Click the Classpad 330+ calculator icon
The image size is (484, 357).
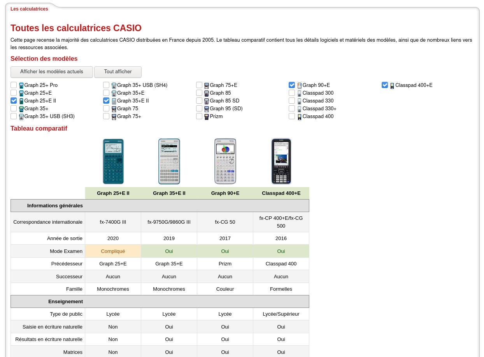pos(299,109)
